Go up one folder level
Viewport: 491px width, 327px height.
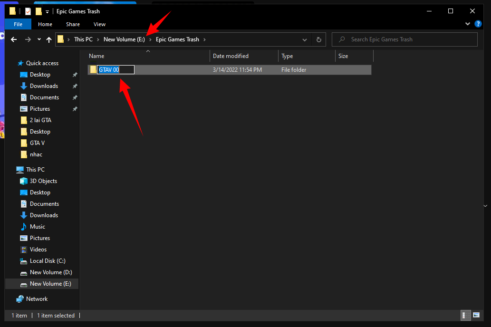[x=49, y=39]
